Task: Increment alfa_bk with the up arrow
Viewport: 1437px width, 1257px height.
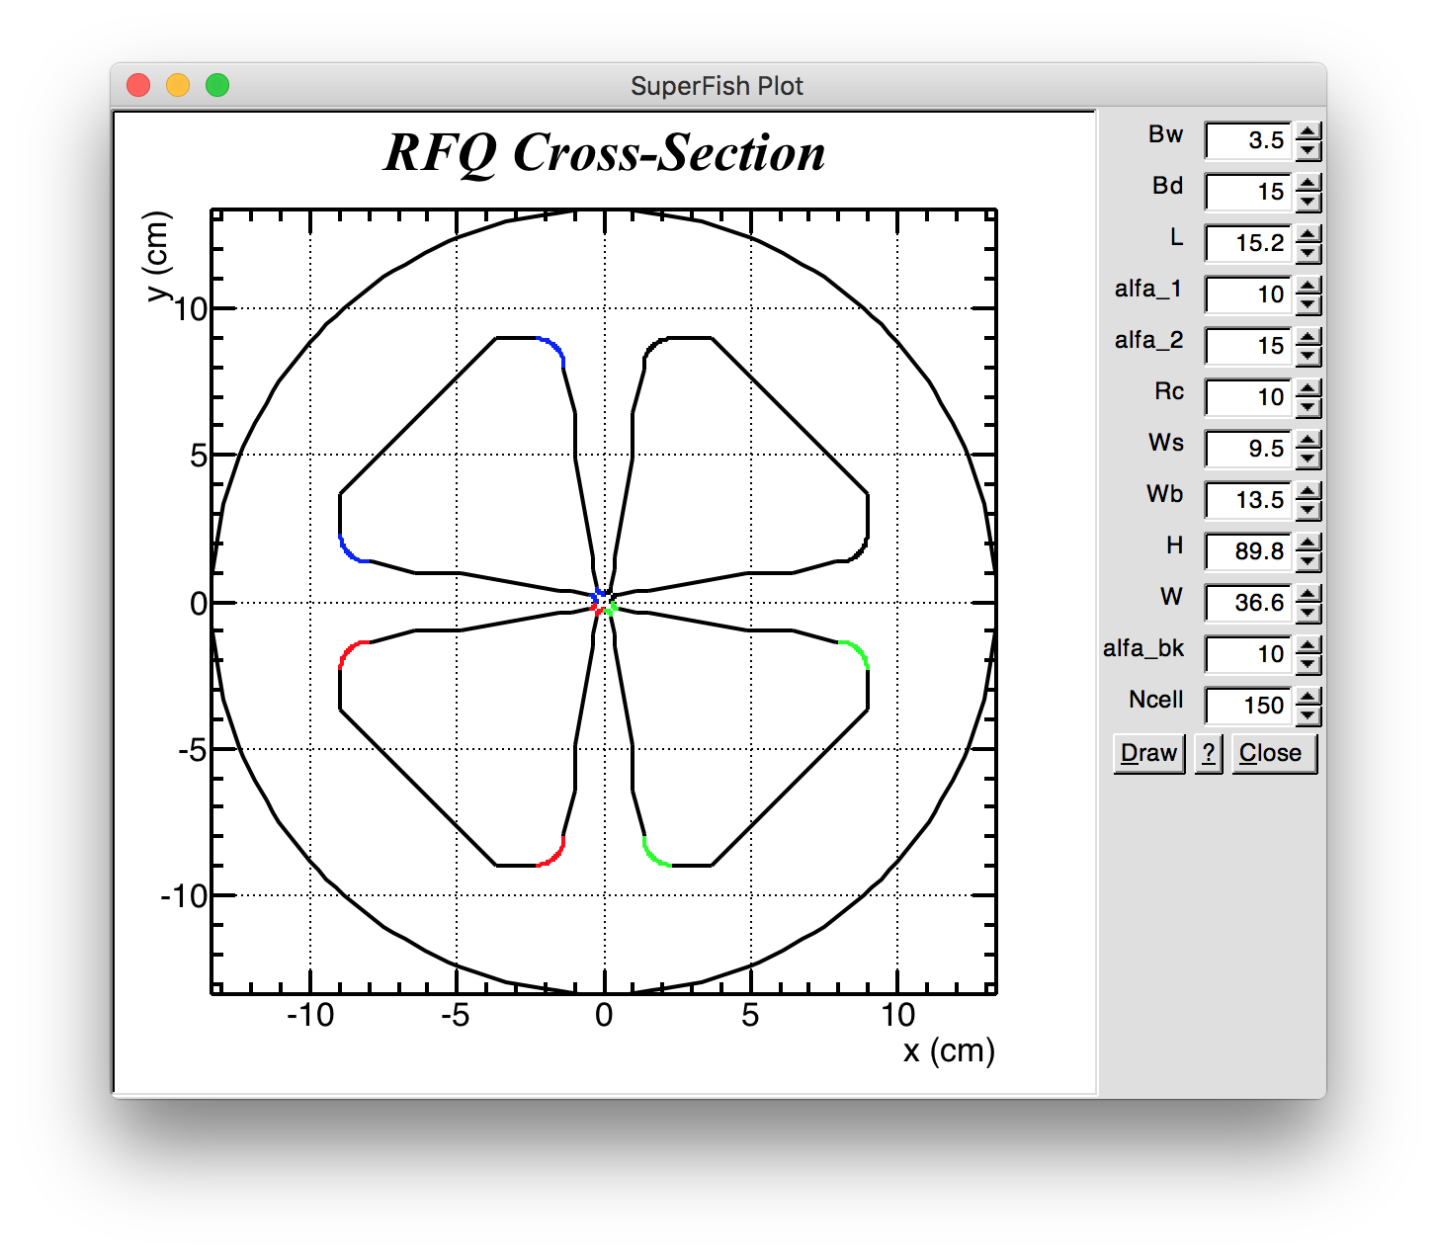Action: coord(1309,645)
